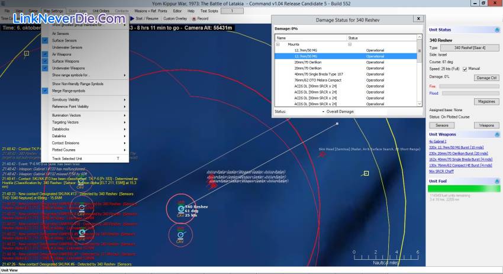The image size is (503, 274).
Task: Expand Illumination Vectors submenu
Action: (85, 115)
